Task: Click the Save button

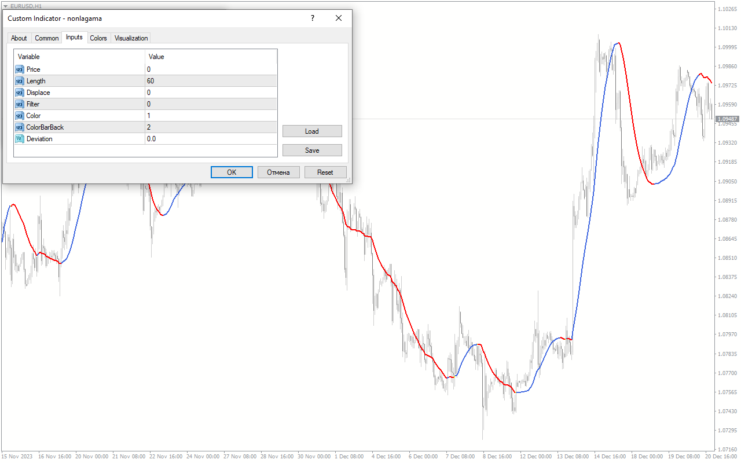Action: [x=312, y=150]
